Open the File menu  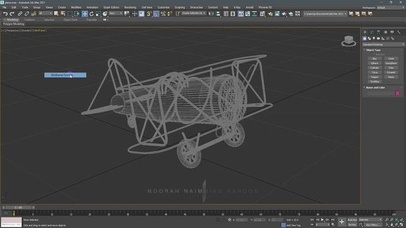click(x=4, y=8)
